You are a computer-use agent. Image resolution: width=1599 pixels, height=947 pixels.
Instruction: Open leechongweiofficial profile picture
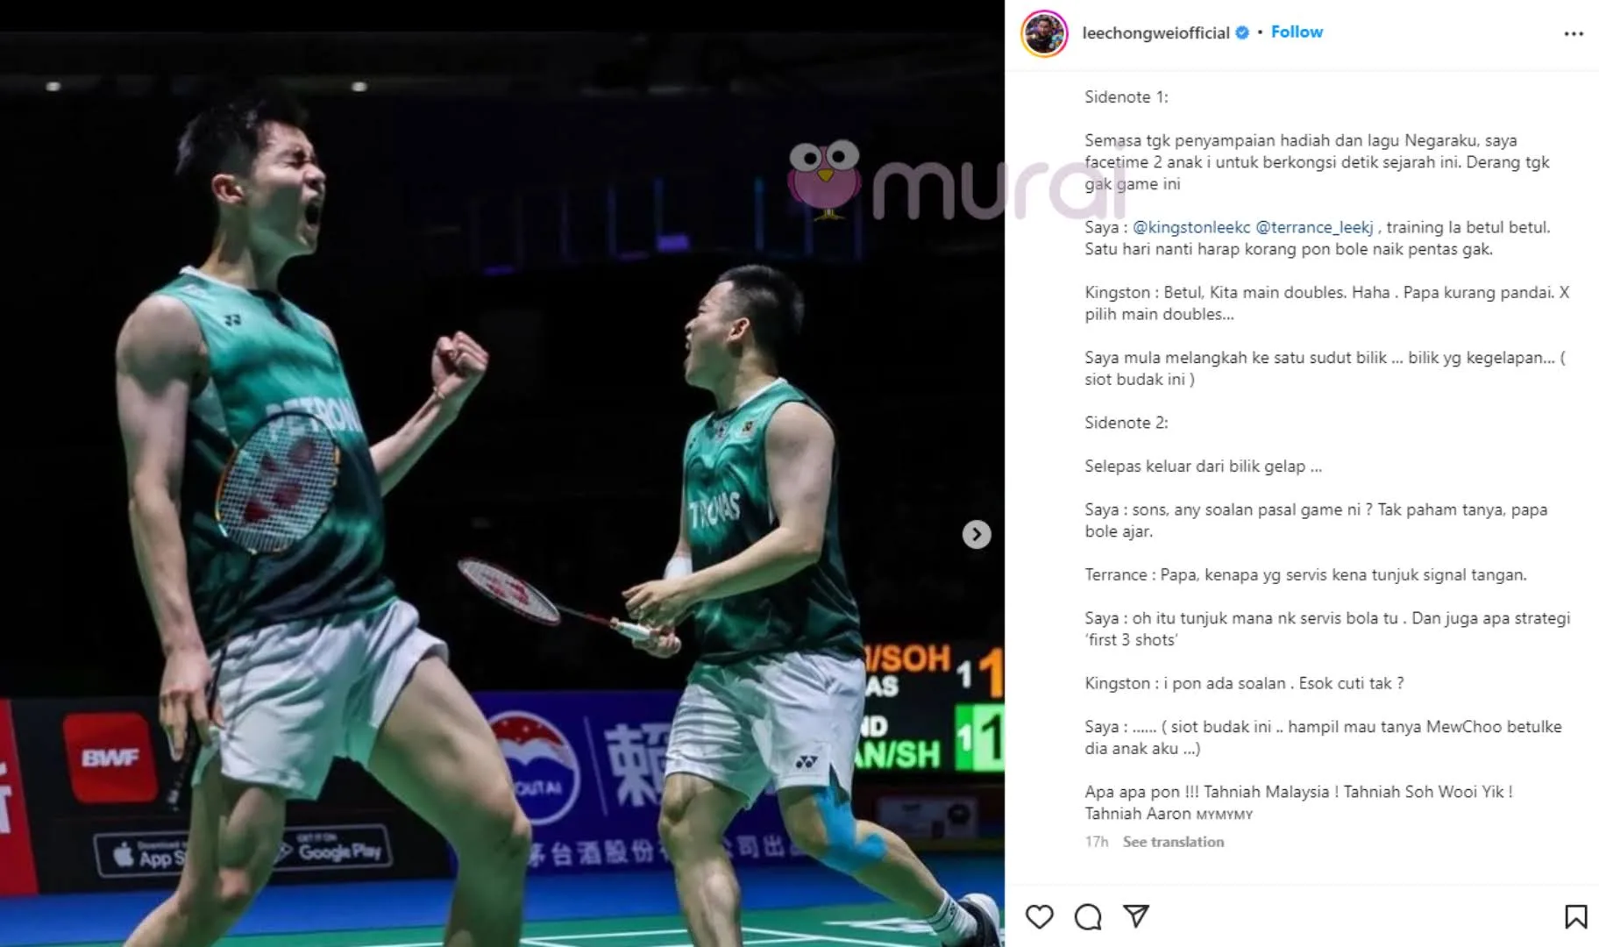click(1044, 33)
